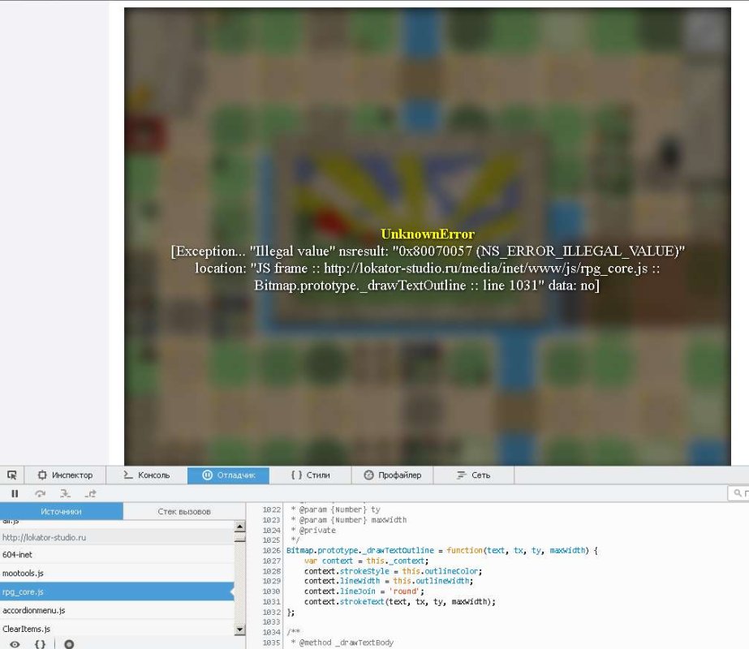Screen dimensions: 749x649
Task: Click the step in icon
Action: [x=65, y=494]
